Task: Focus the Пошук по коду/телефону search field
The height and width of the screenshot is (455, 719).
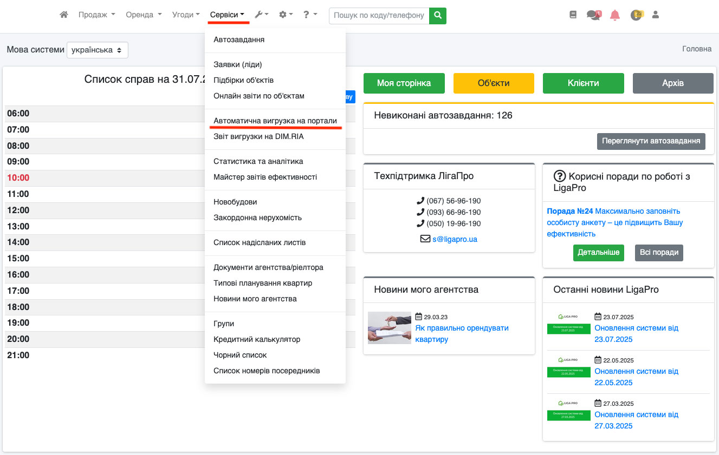Action: pos(379,16)
